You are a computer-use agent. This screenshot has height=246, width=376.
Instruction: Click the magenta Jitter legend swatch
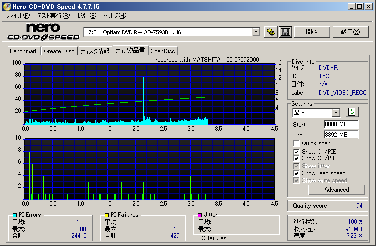[x=200, y=215]
